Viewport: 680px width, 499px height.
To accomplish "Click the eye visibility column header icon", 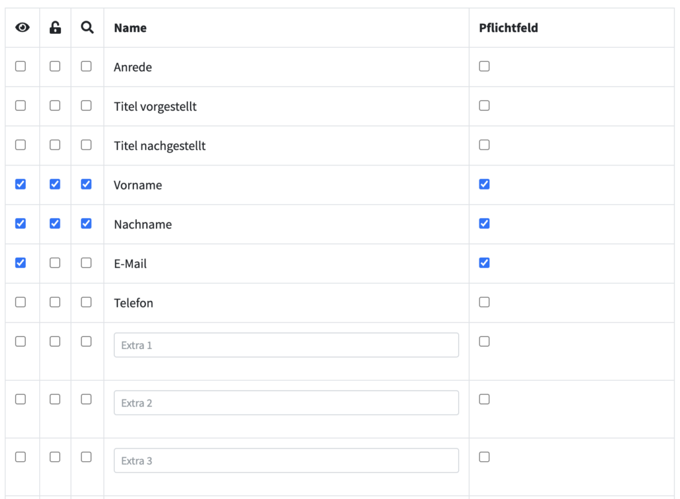I will 23,28.
